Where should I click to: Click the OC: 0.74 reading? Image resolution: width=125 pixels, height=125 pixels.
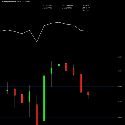(85, 5)
